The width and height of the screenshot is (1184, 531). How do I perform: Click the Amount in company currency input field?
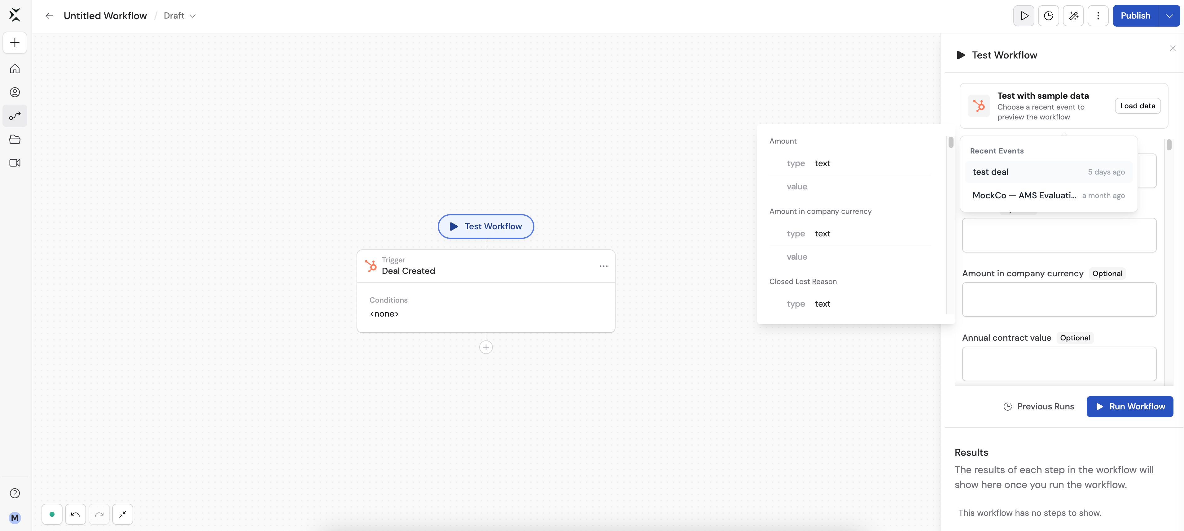point(1059,300)
